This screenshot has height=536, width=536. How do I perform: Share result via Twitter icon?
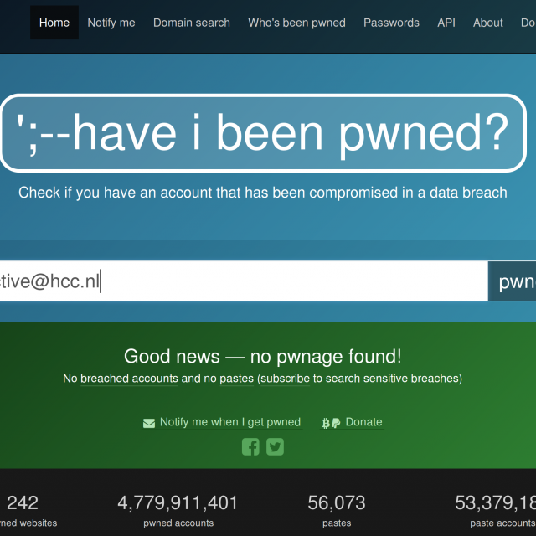275,446
